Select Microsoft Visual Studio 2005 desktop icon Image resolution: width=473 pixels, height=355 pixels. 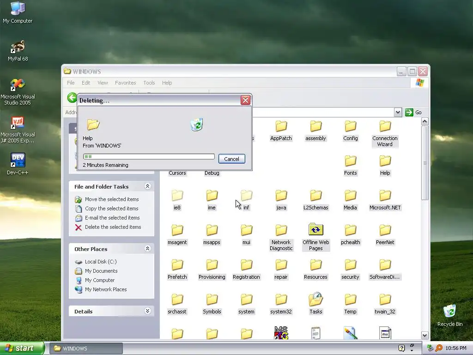coord(18,92)
